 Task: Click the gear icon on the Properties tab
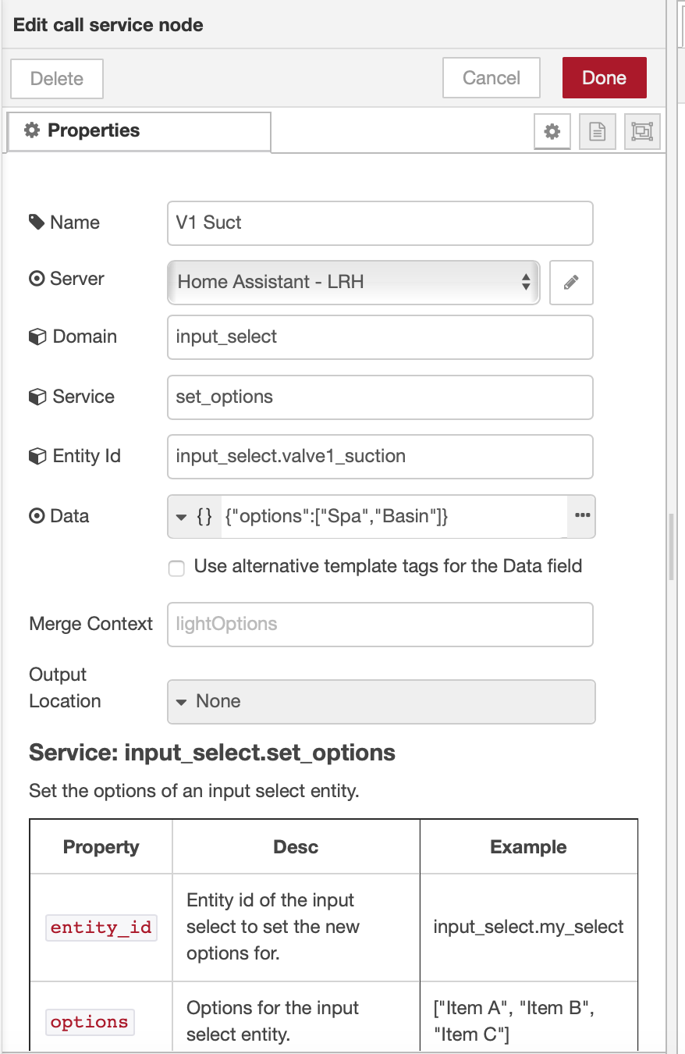[30, 130]
